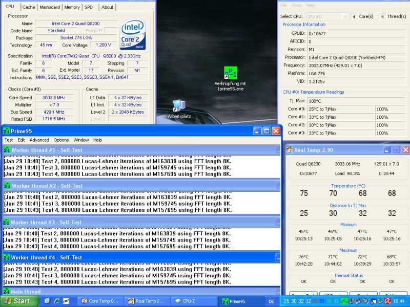Switch to Real Temp taskbar button
The image size is (410, 307).
pos(147,301)
